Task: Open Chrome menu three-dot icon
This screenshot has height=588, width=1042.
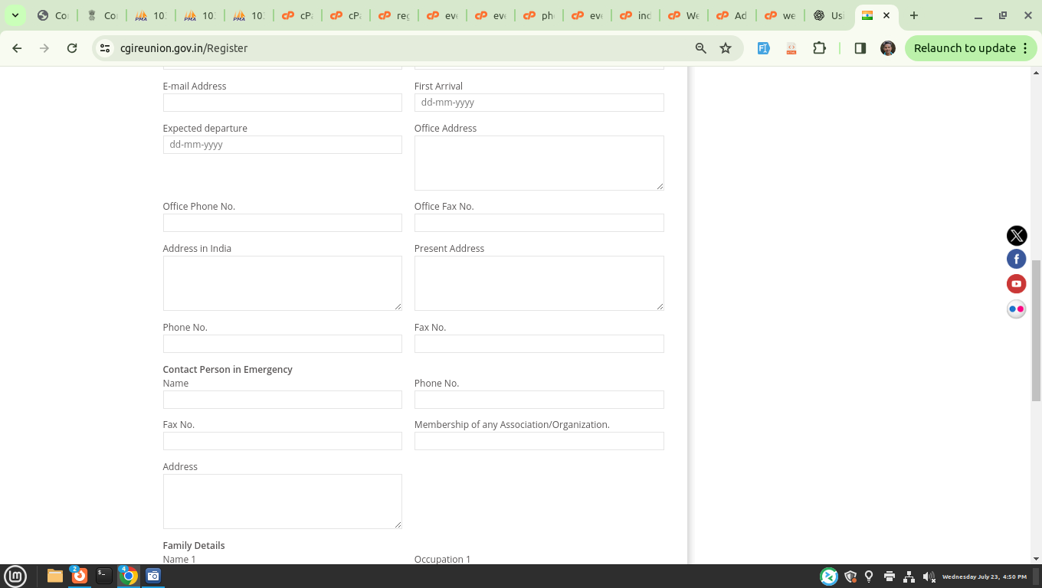Action: (x=1025, y=48)
